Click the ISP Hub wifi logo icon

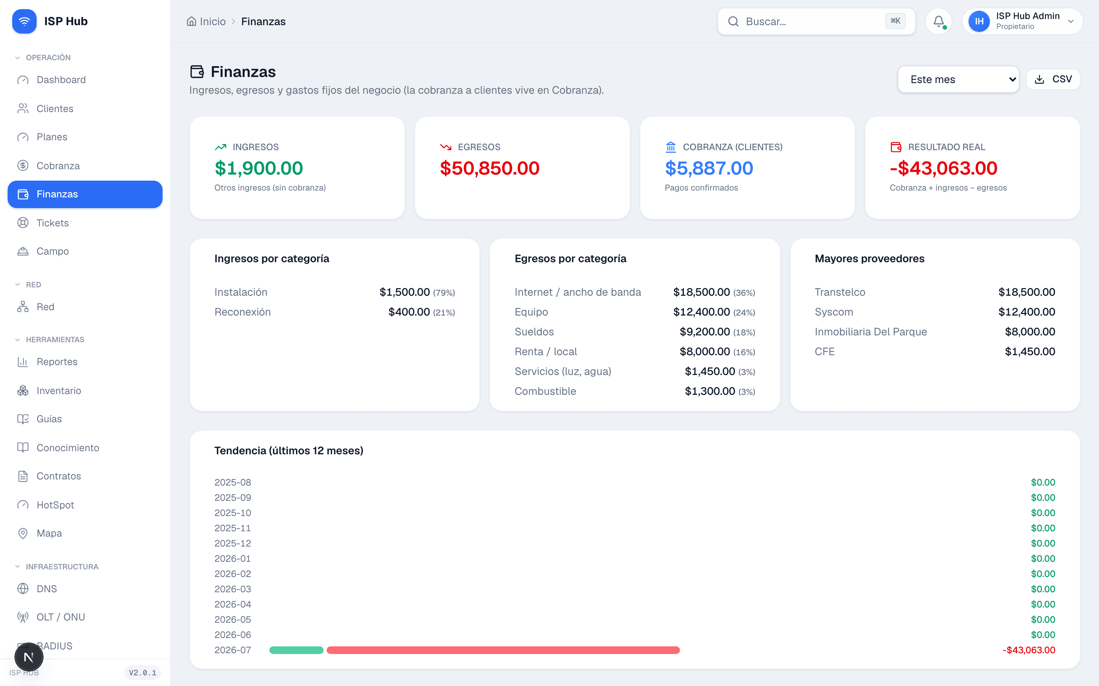tap(24, 21)
